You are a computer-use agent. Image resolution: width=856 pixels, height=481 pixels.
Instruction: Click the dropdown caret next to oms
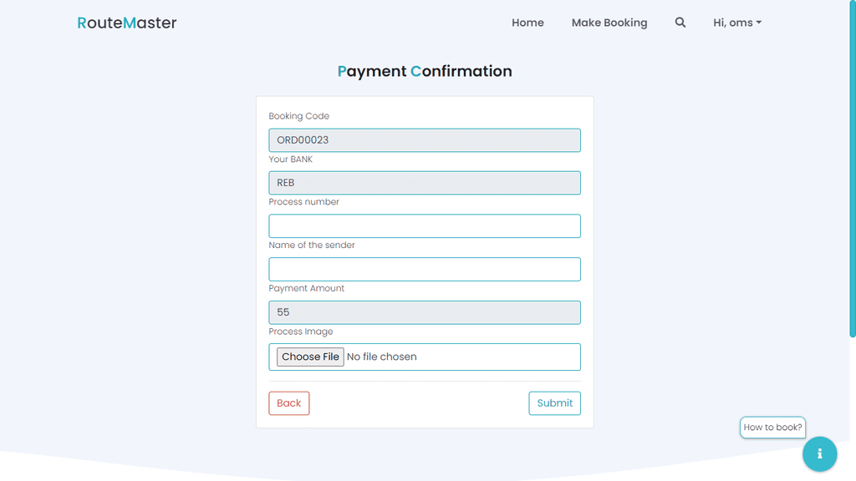click(759, 23)
